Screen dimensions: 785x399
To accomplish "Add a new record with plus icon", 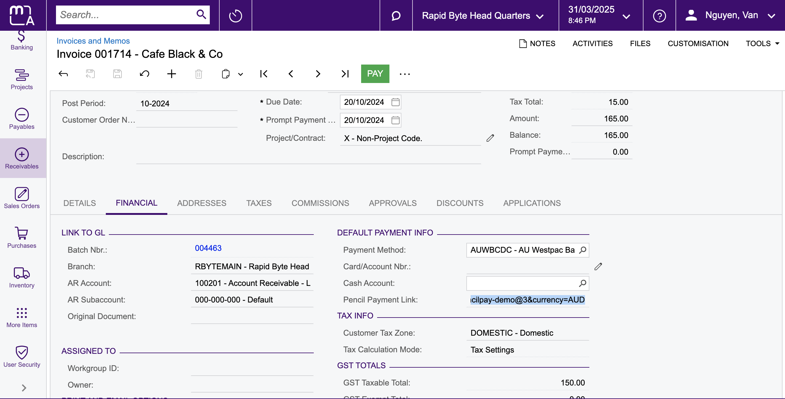I will [171, 74].
